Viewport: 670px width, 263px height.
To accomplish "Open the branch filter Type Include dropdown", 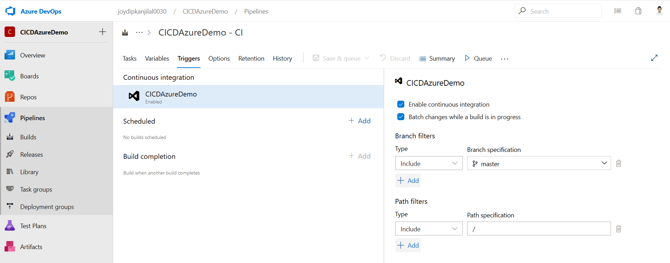I will (x=429, y=163).
